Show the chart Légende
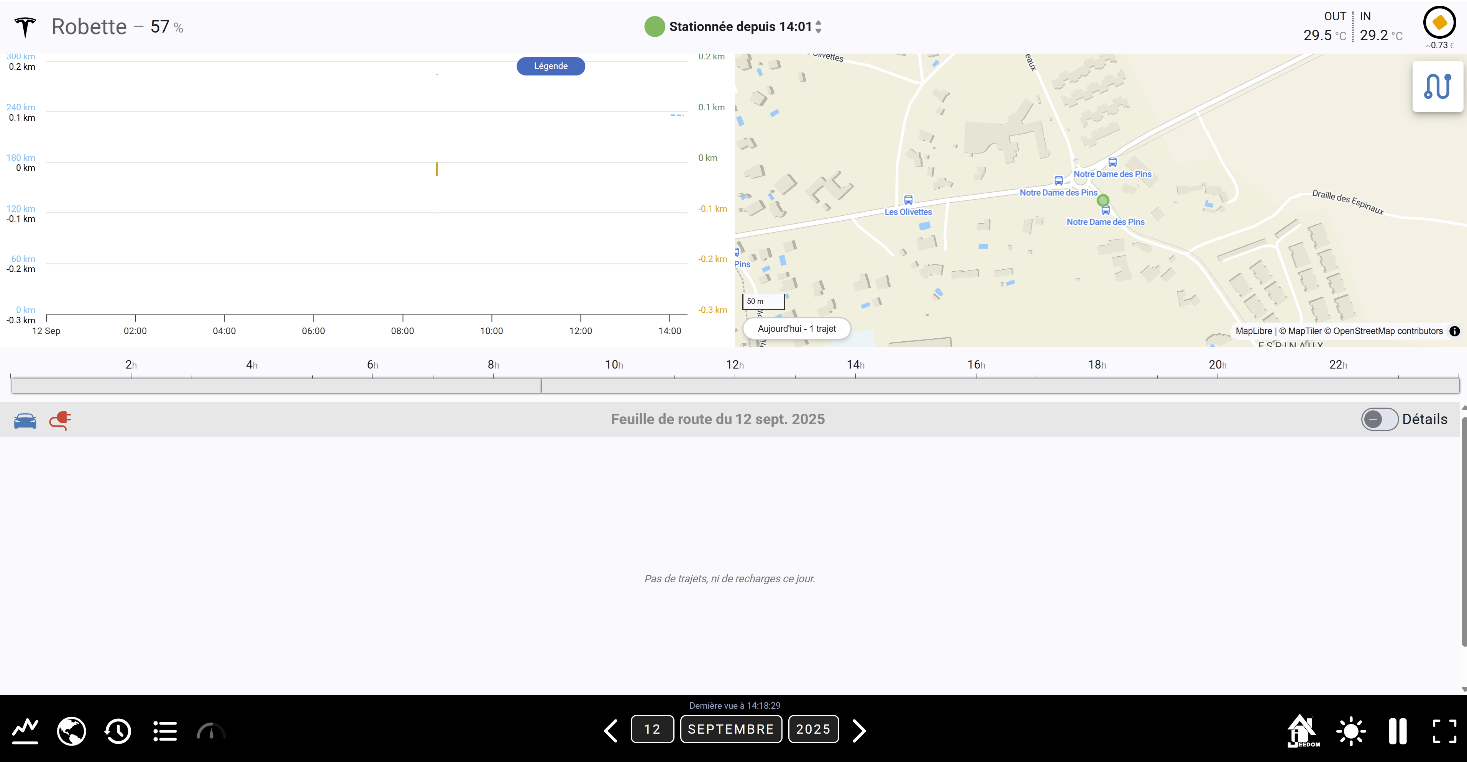 click(550, 66)
